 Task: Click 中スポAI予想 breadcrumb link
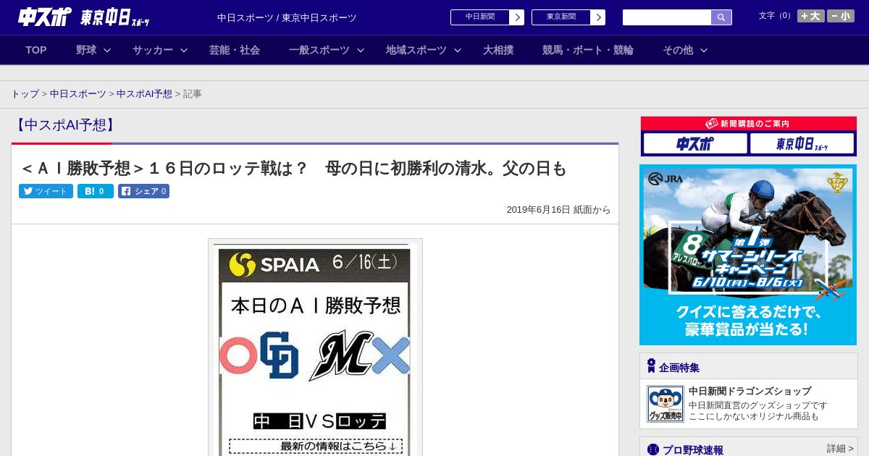[x=144, y=94]
